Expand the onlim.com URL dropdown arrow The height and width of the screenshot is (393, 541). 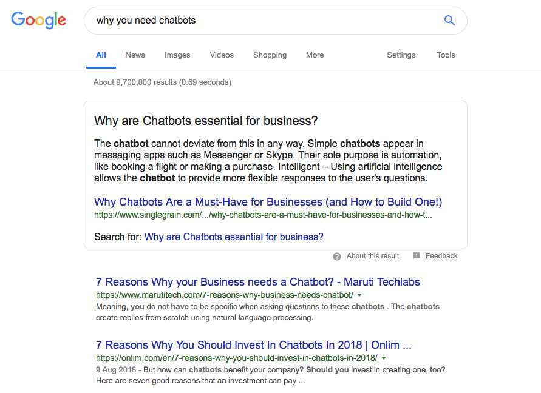[384, 358]
